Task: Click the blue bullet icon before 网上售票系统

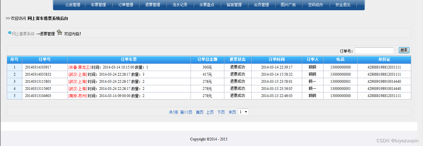Action: click(x=10, y=33)
